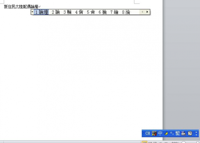Screen dimensions: 200x143
Task: Toggle Chinese/English input mode 中
Action: pos(160,133)
